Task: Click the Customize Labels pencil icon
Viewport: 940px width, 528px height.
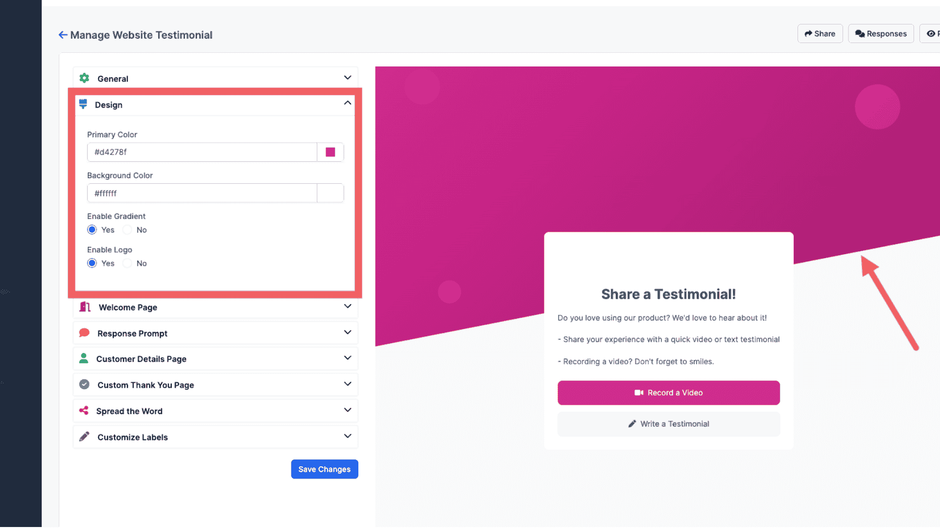Action: (x=84, y=437)
